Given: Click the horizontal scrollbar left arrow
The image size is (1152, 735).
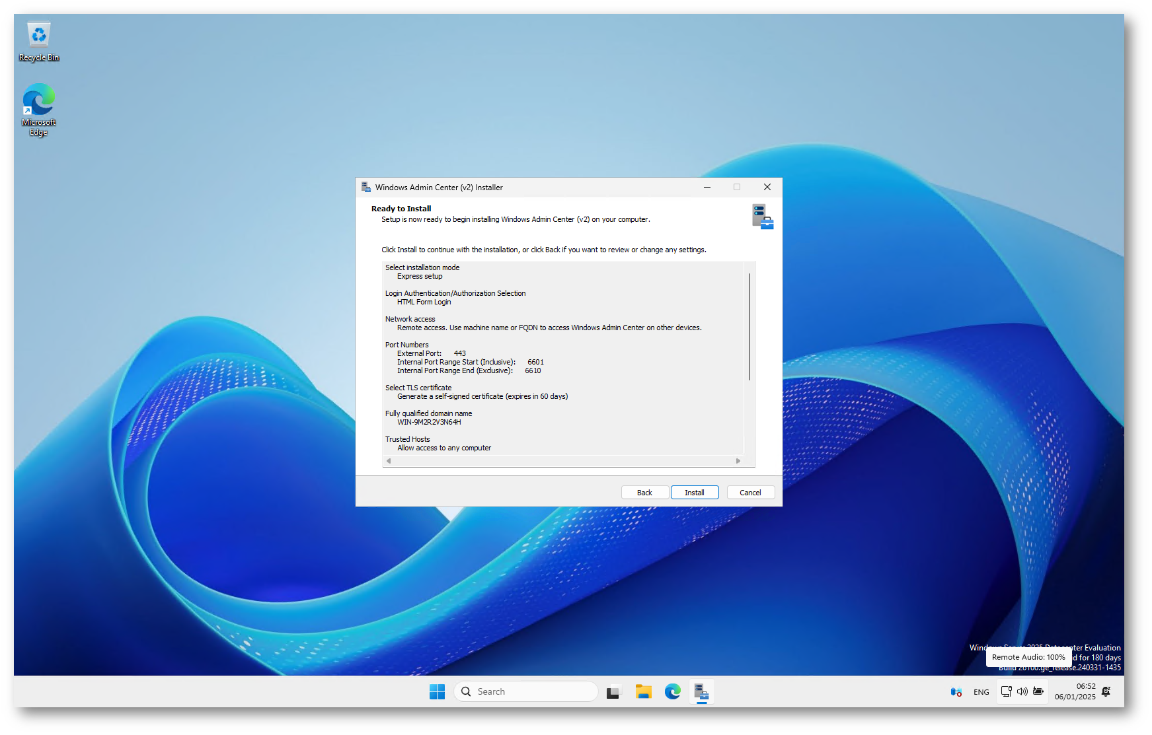Looking at the screenshot, I should [389, 461].
